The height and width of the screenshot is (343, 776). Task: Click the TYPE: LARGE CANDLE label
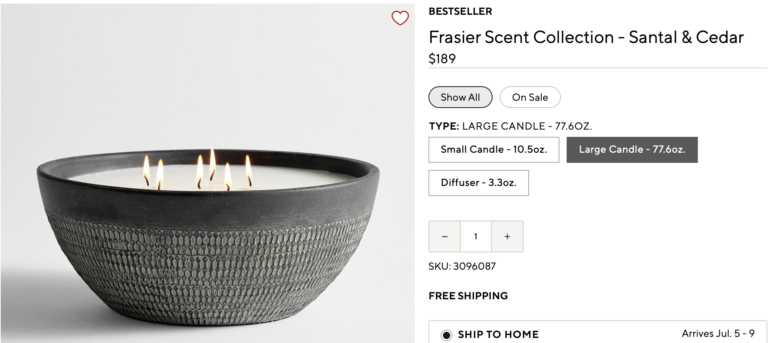510,126
